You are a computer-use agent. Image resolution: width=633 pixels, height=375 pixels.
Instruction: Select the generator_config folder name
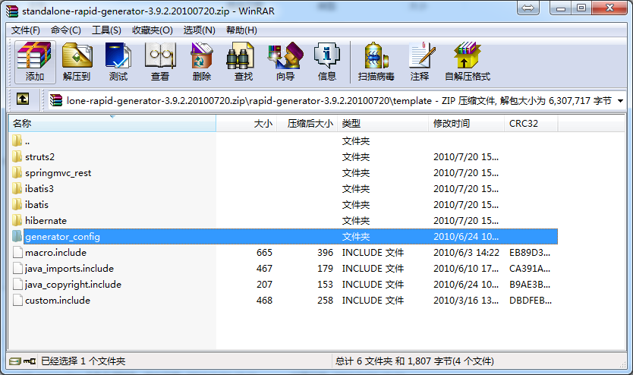62,237
